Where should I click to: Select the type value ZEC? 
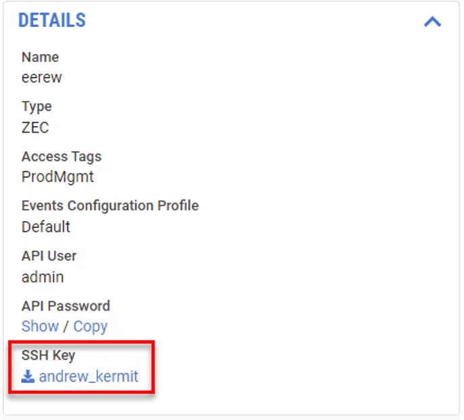tap(35, 127)
